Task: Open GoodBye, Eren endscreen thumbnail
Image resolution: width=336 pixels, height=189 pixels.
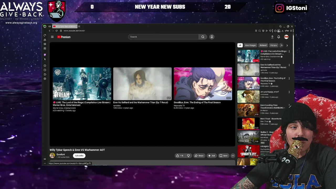Action: [203, 84]
